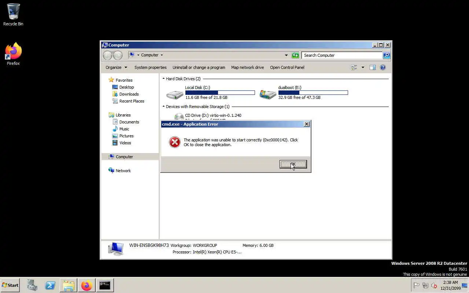Image resolution: width=469 pixels, height=293 pixels.
Task: Open the Start menu
Action: (10, 285)
